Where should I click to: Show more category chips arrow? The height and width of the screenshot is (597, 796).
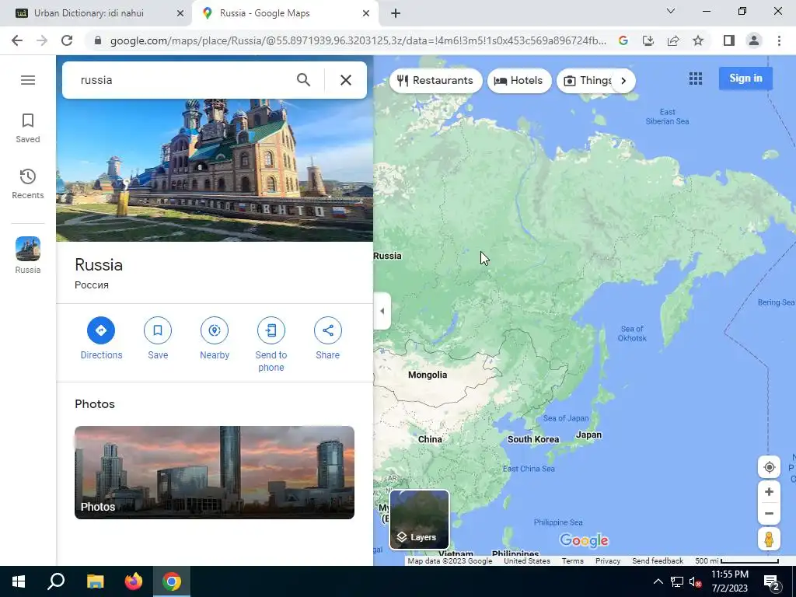[x=623, y=81]
